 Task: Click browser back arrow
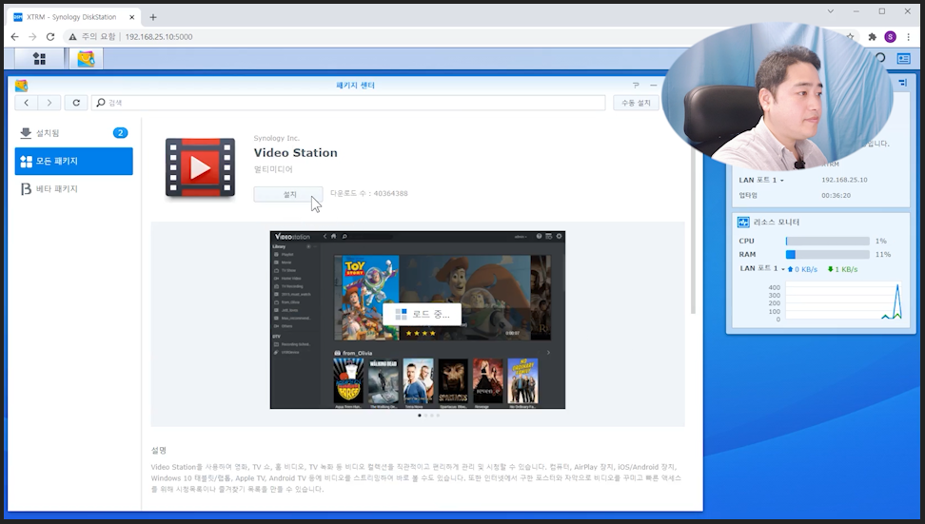click(14, 36)
